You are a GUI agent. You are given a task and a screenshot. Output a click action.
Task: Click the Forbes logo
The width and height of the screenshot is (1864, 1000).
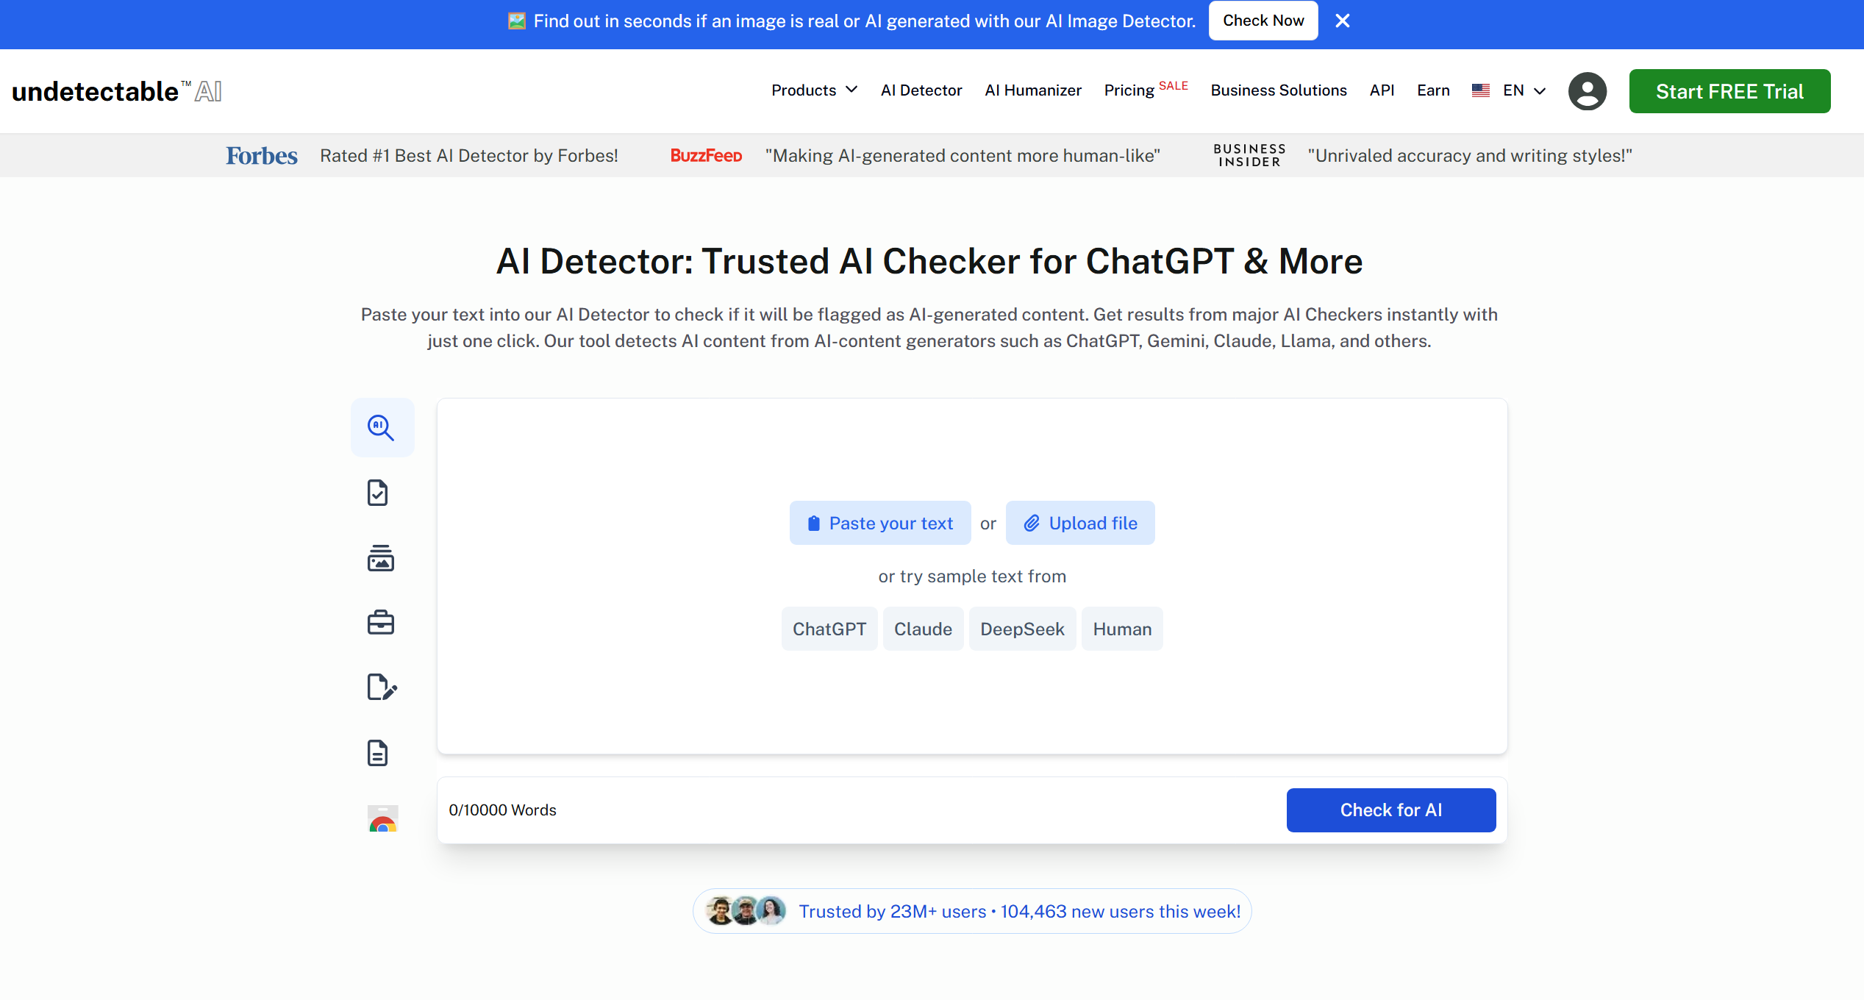click(x=261, y=156)
